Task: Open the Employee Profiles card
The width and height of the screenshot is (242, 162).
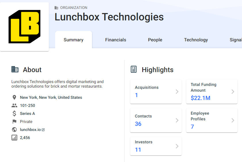Action: [x=212, y=120]
